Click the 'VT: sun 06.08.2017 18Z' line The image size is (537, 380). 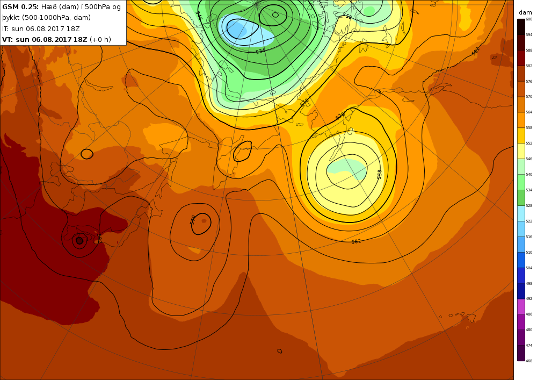tap(45, 39)
